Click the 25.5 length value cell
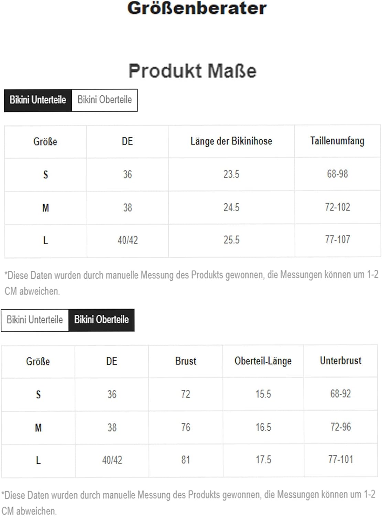Screen dimensions: 382x516 pos(231,240)
